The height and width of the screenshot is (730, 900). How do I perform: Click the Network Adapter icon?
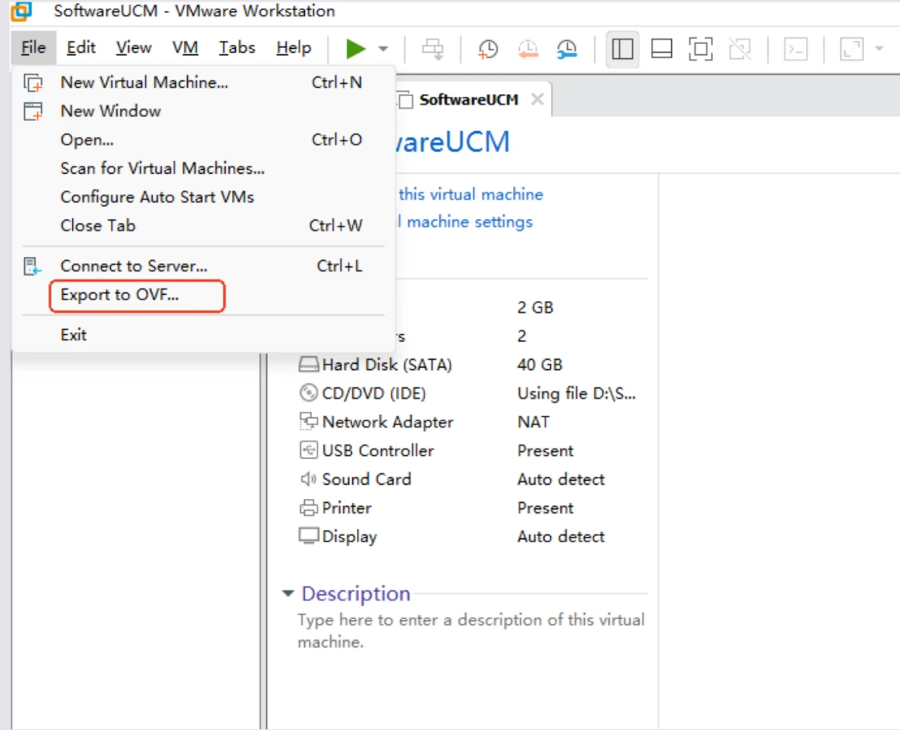(x=309, y=422)
